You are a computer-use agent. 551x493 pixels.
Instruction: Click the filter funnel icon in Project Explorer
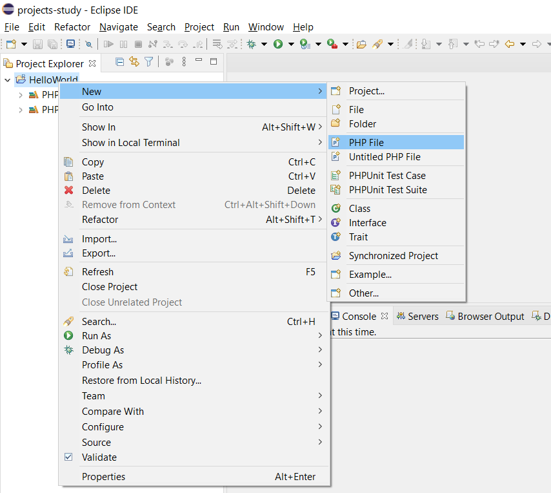149,62
